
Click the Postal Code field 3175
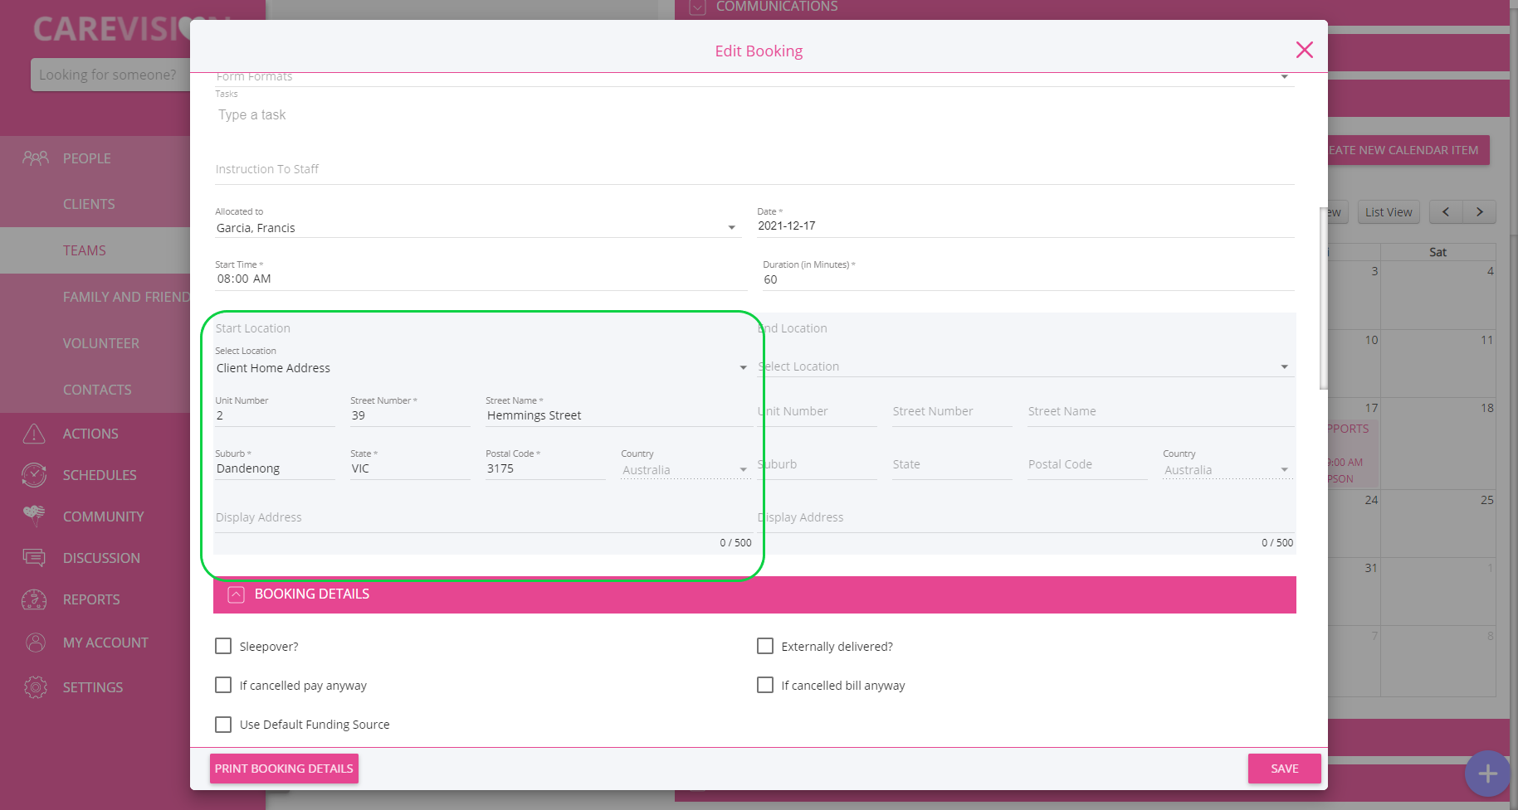coord(545,468)
